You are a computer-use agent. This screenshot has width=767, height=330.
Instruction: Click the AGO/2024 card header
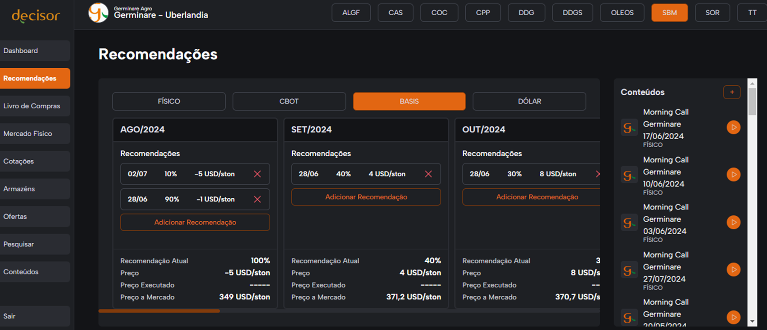point(195,130)
